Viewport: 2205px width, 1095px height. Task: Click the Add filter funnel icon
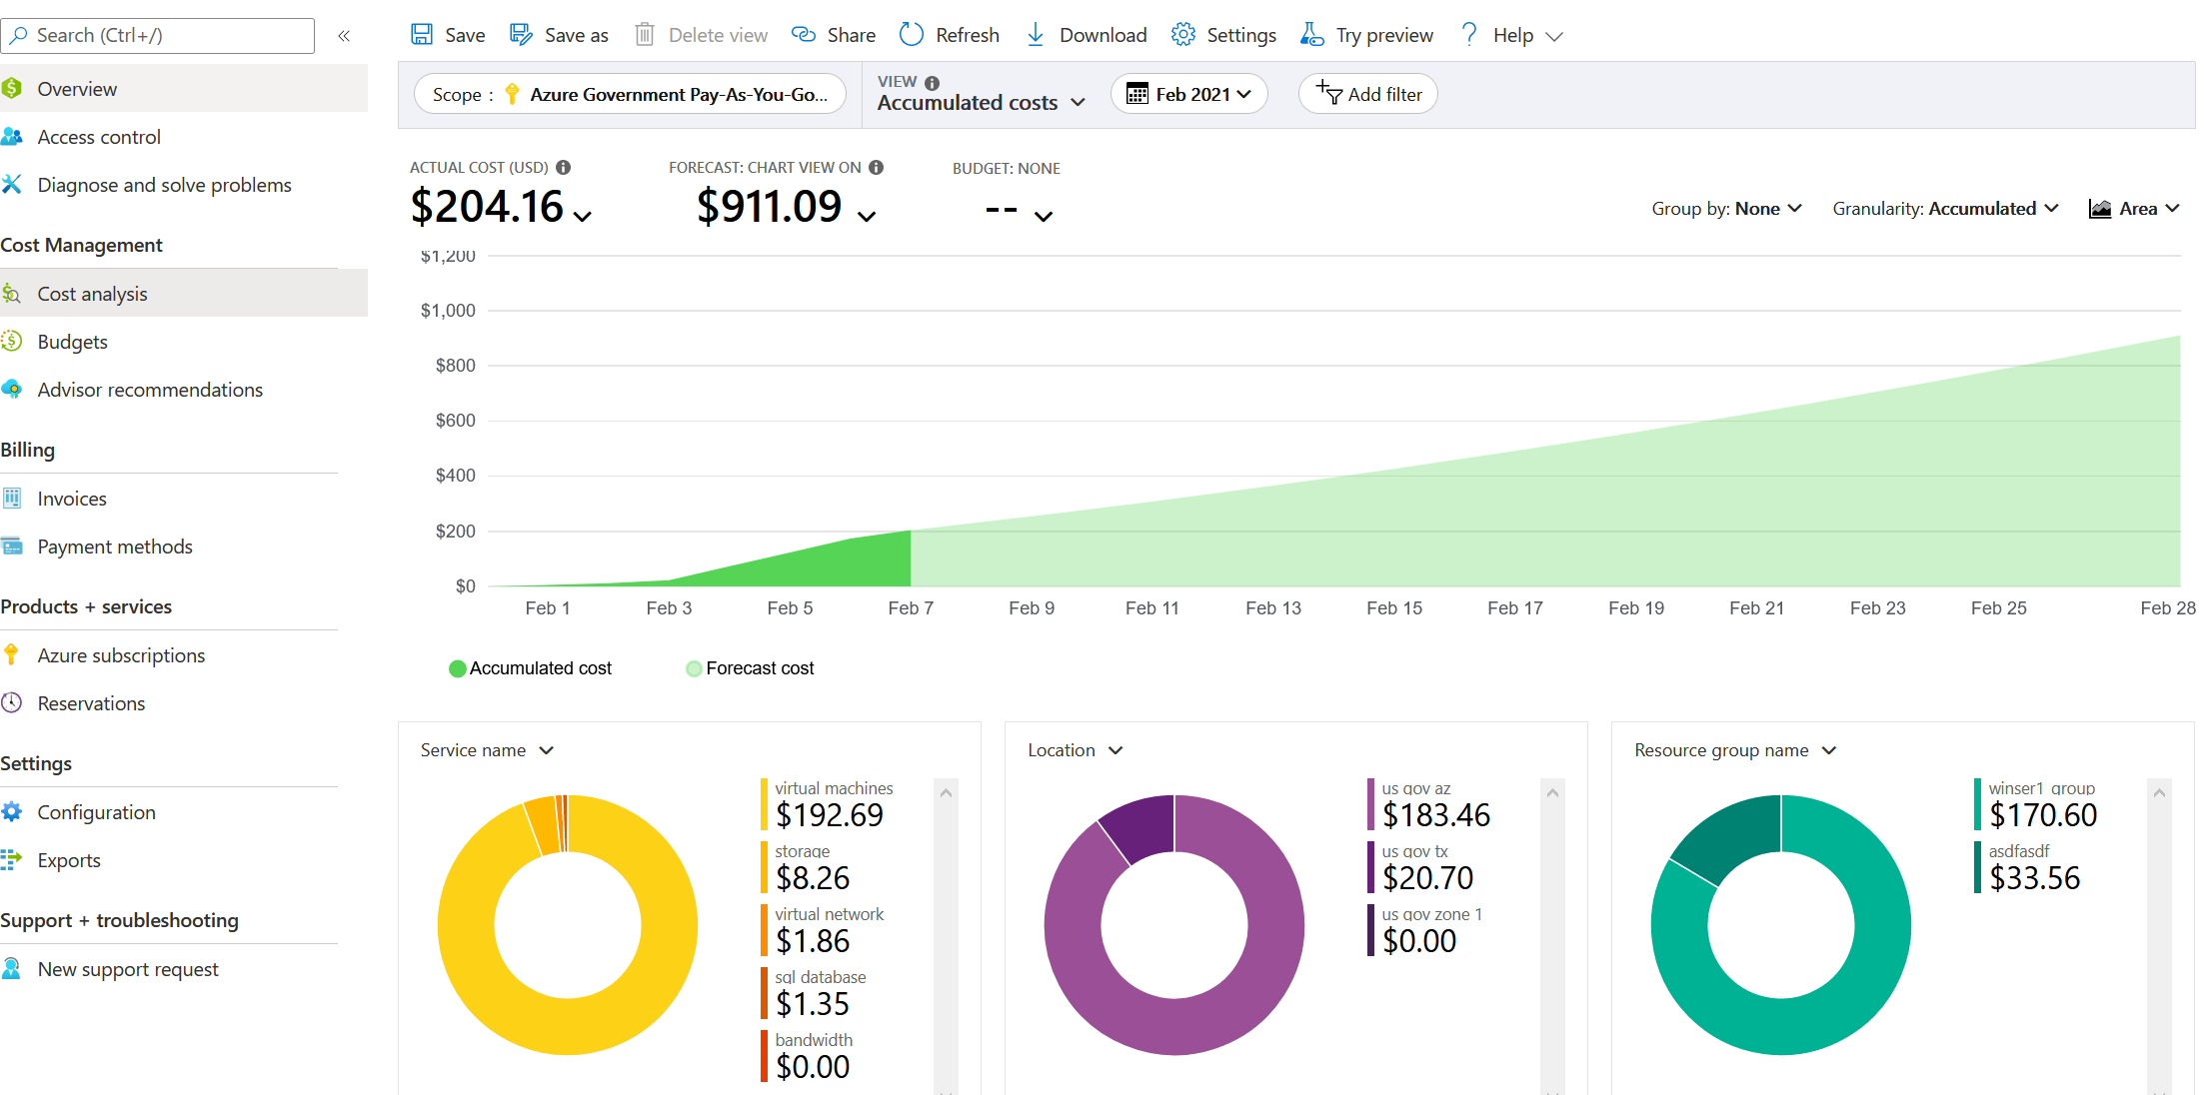pyautogui.click(x=1328, y=93)
